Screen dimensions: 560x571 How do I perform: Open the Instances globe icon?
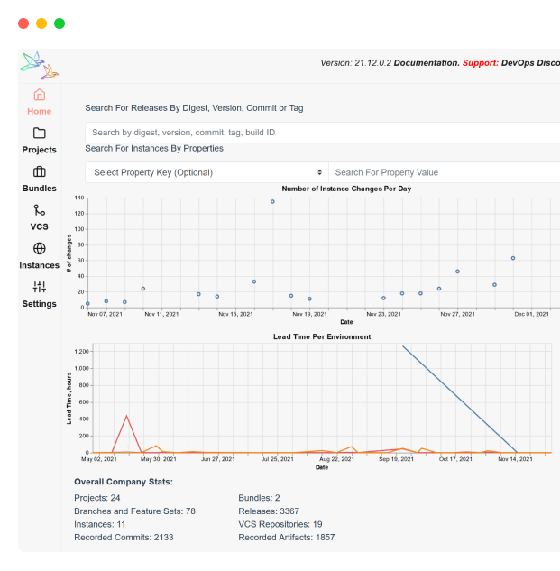pos(39,249)
